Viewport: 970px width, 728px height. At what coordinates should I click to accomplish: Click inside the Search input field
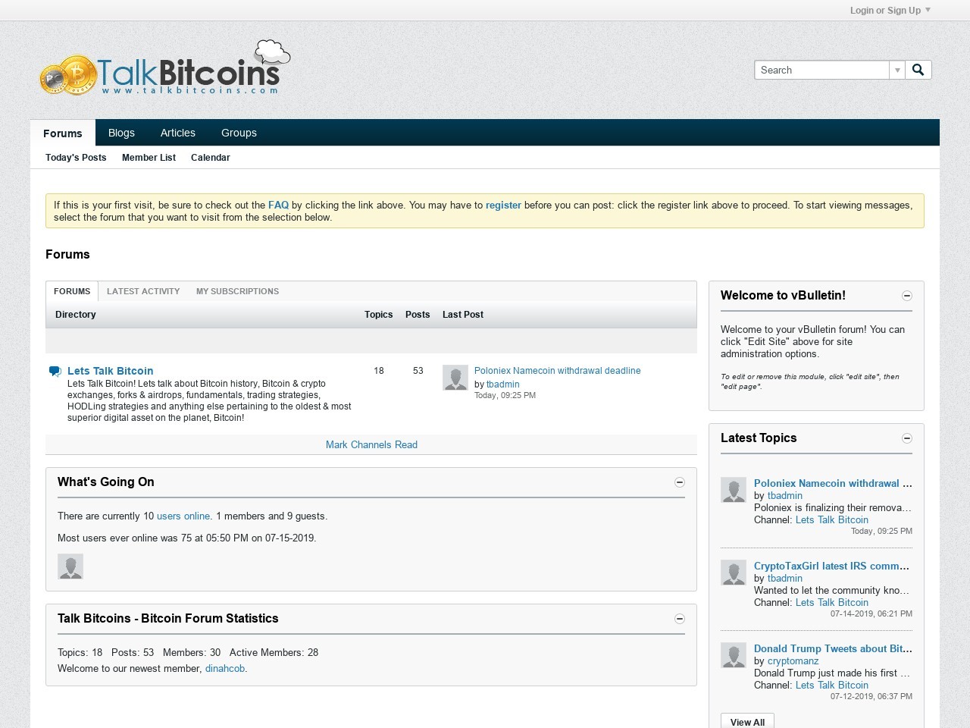pos(818,69)
